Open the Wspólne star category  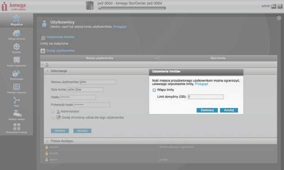(16, 20)
